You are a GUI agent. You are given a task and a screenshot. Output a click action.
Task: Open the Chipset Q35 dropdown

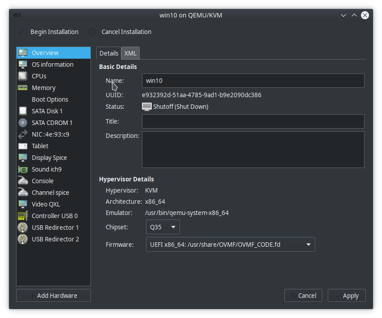pos(163,227)
